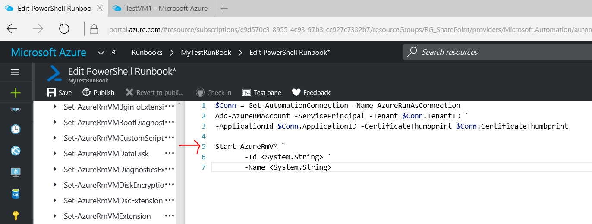Click the address bar URL
The height and width of the screenshot is (224, 592).
point(350,29)
